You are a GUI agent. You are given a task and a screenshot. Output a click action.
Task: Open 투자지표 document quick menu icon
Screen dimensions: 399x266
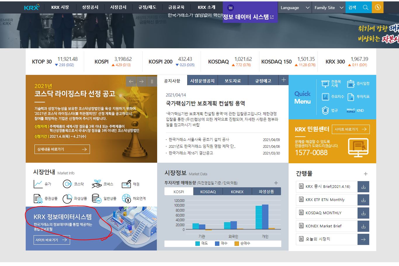click(x=351, y=97)
